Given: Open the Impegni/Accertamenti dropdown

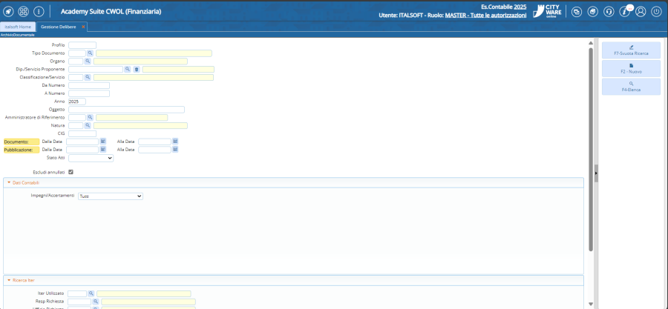Looking at the screenshot, I should [110, 196].
